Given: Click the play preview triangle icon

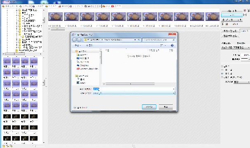Looking at the screenshot, I should click(x=223, y=24).
